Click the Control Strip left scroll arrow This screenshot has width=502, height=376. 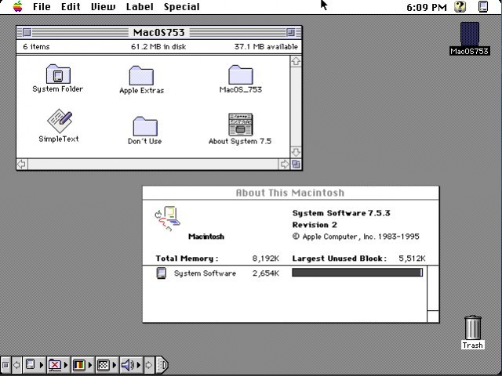(x=16, y=365)
